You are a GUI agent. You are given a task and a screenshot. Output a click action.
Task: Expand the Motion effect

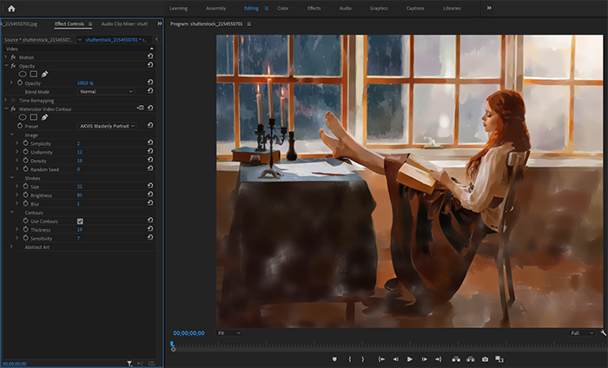(5, 57)
